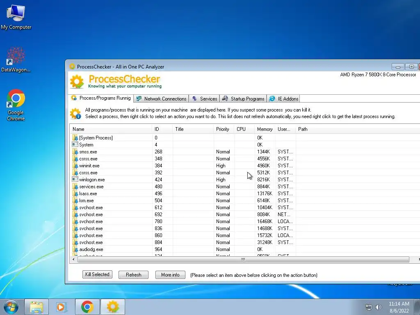Select the svchost.exe row with ID 860
This screenshot has width=420, height=315.
pos(244,235)
